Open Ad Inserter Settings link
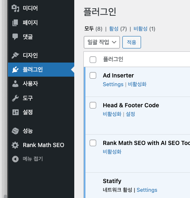Image resolution: width=190 pixels, height=198 pixels. click(113, 84)
